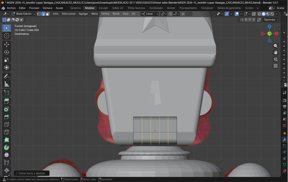Click the hand pan view icon
Image resolution: width=288 pixels, height=182 pixels.
tap(276, 52)
